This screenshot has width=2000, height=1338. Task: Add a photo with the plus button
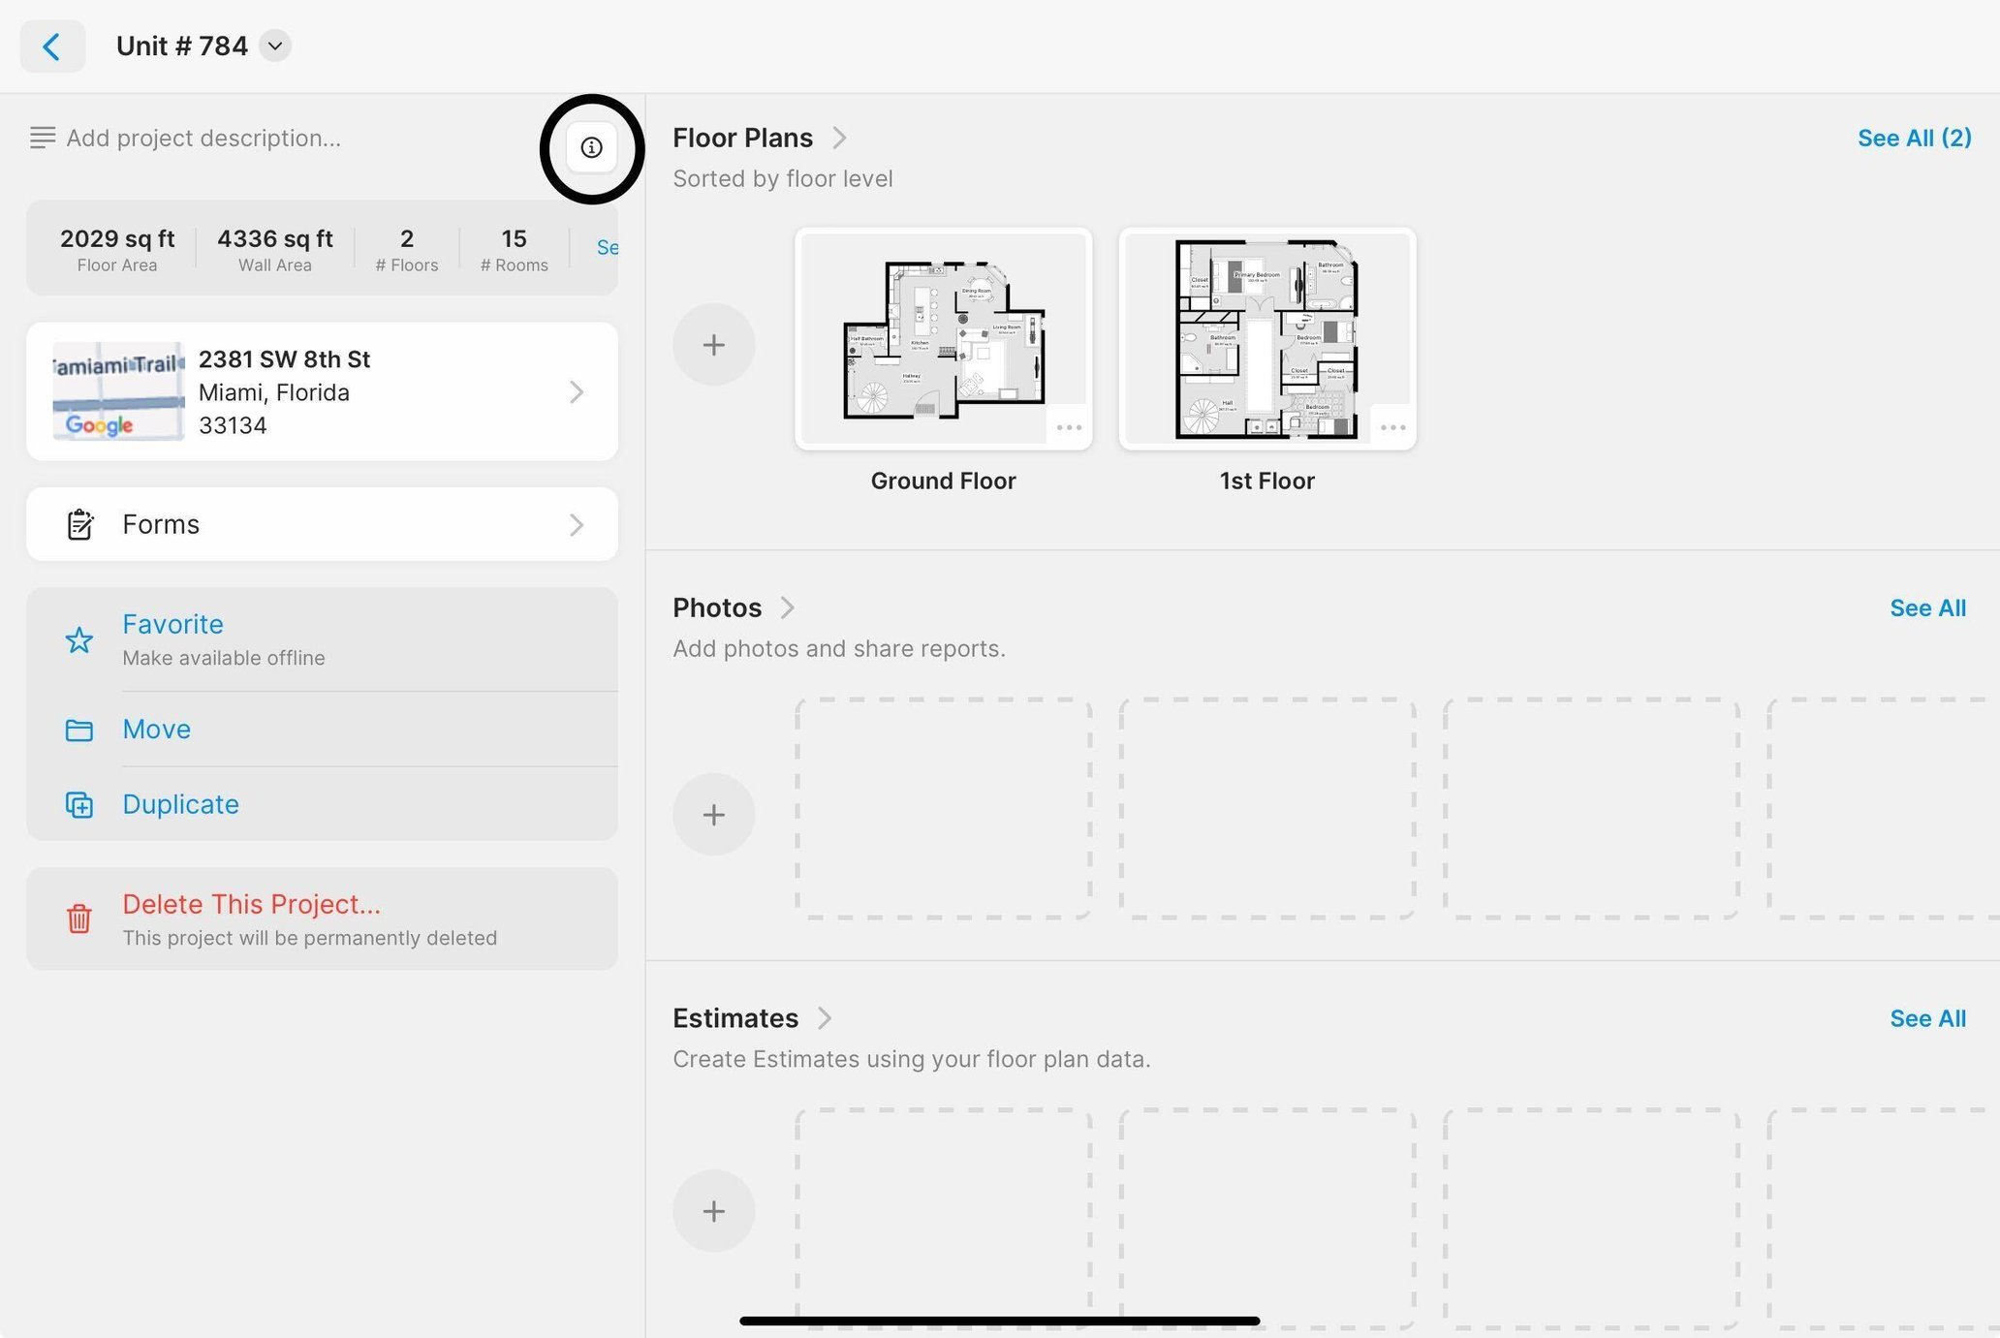pyautogui.click(x=713, y=814)
